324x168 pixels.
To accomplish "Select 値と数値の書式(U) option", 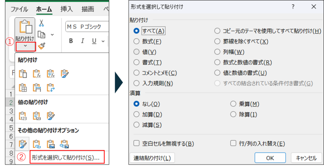I will [x=217, y=73].
